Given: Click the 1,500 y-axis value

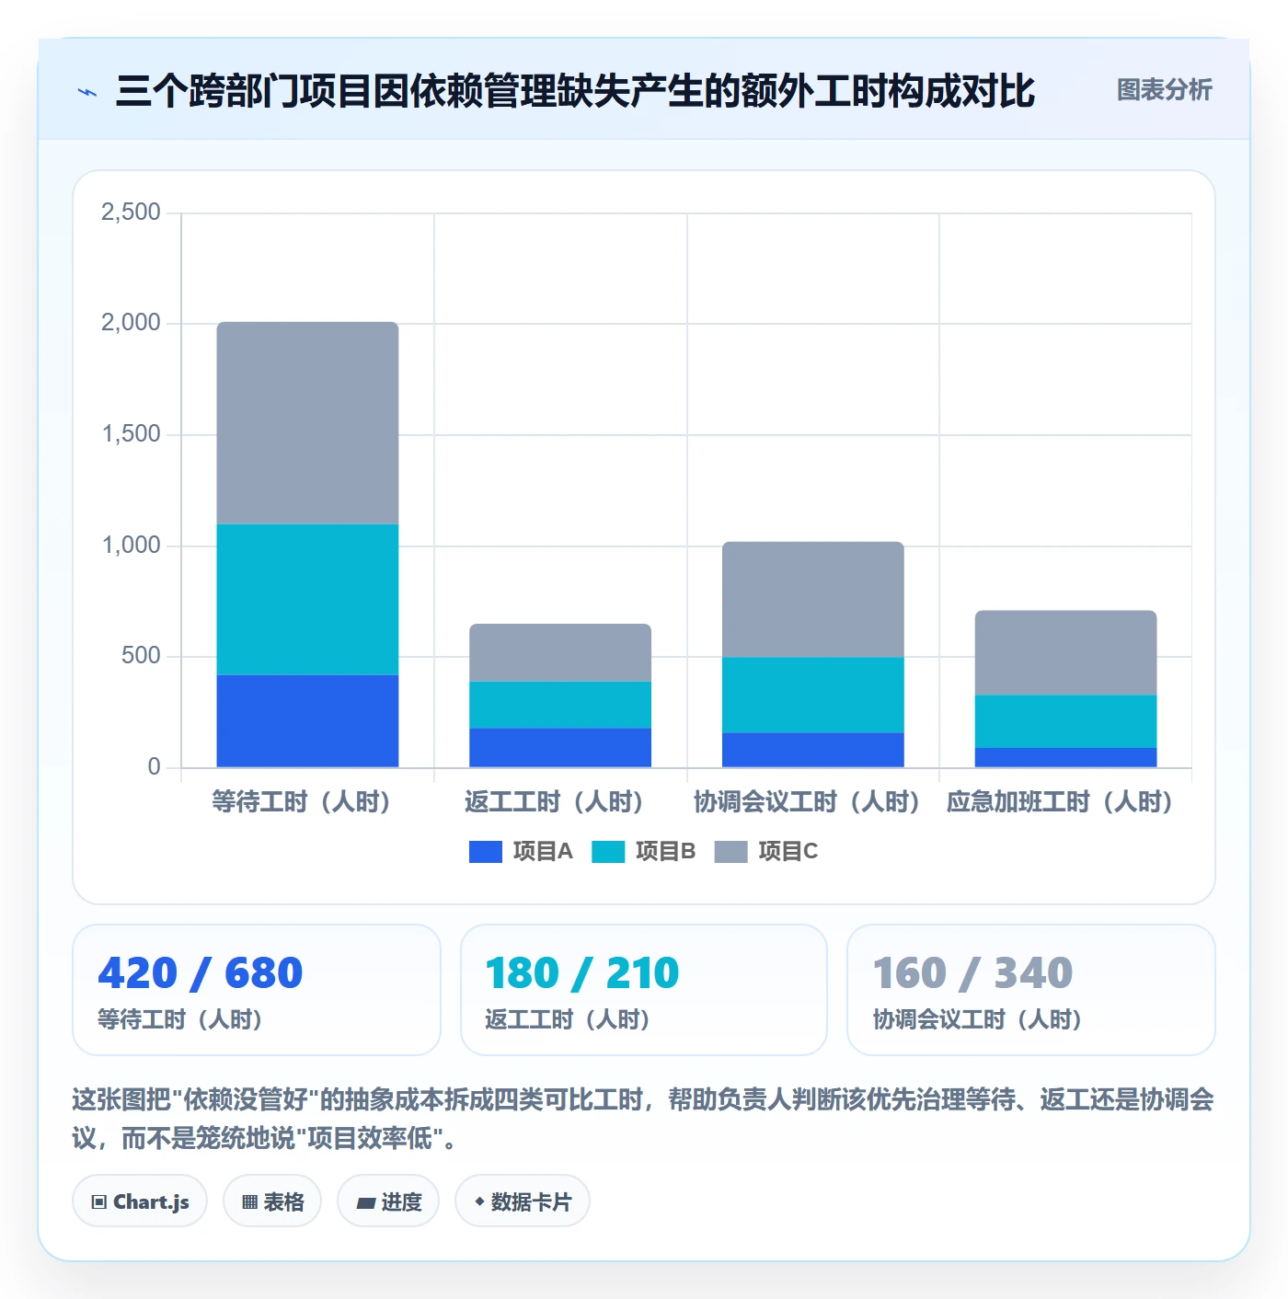Looking at the screenshot, I should point(131,433).
